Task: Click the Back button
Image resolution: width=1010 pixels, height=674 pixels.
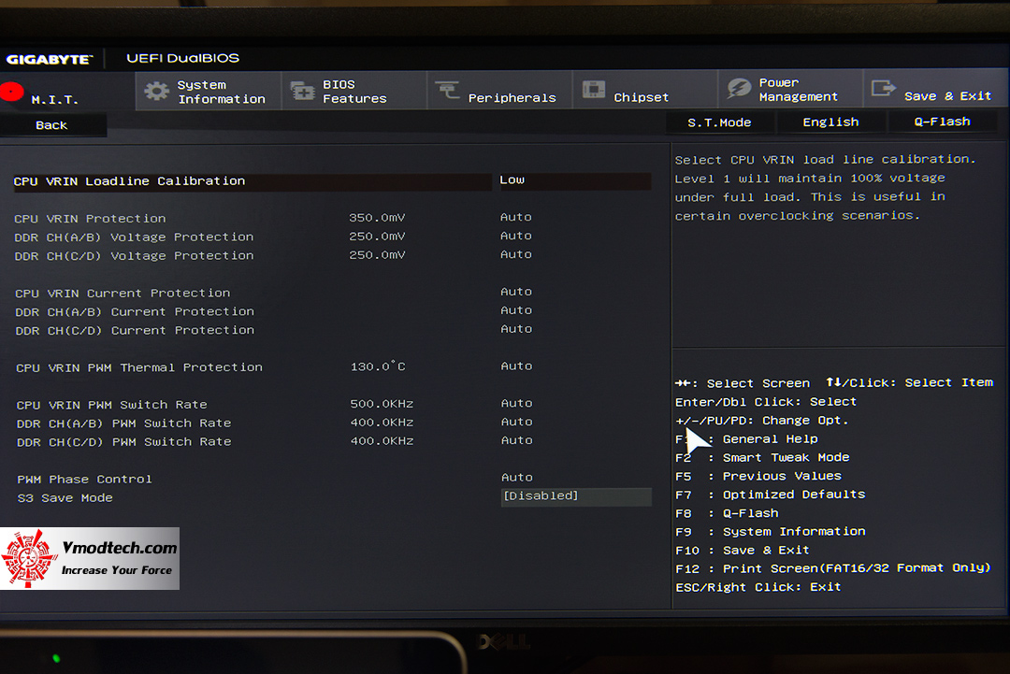Action: click(x=51, y=125)
